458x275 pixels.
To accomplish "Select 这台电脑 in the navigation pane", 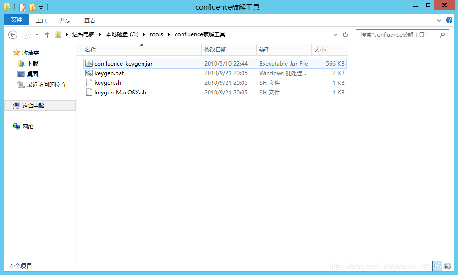I will [x=40, y=106].
